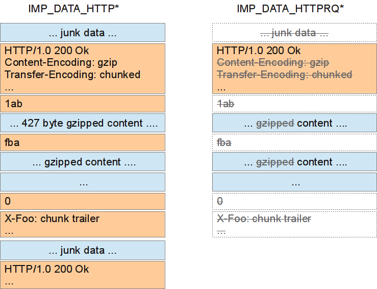Select the struck-out X-Foo chunk trailer box

pos(294,225)
